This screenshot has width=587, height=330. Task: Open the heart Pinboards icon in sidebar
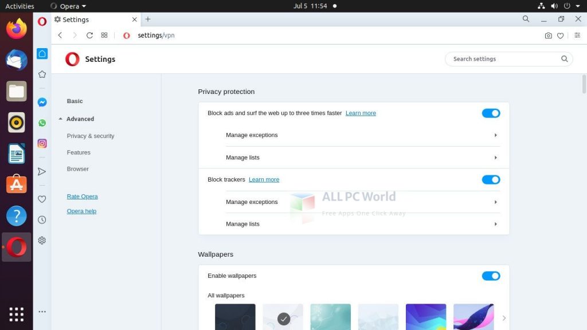coord(42,199)
